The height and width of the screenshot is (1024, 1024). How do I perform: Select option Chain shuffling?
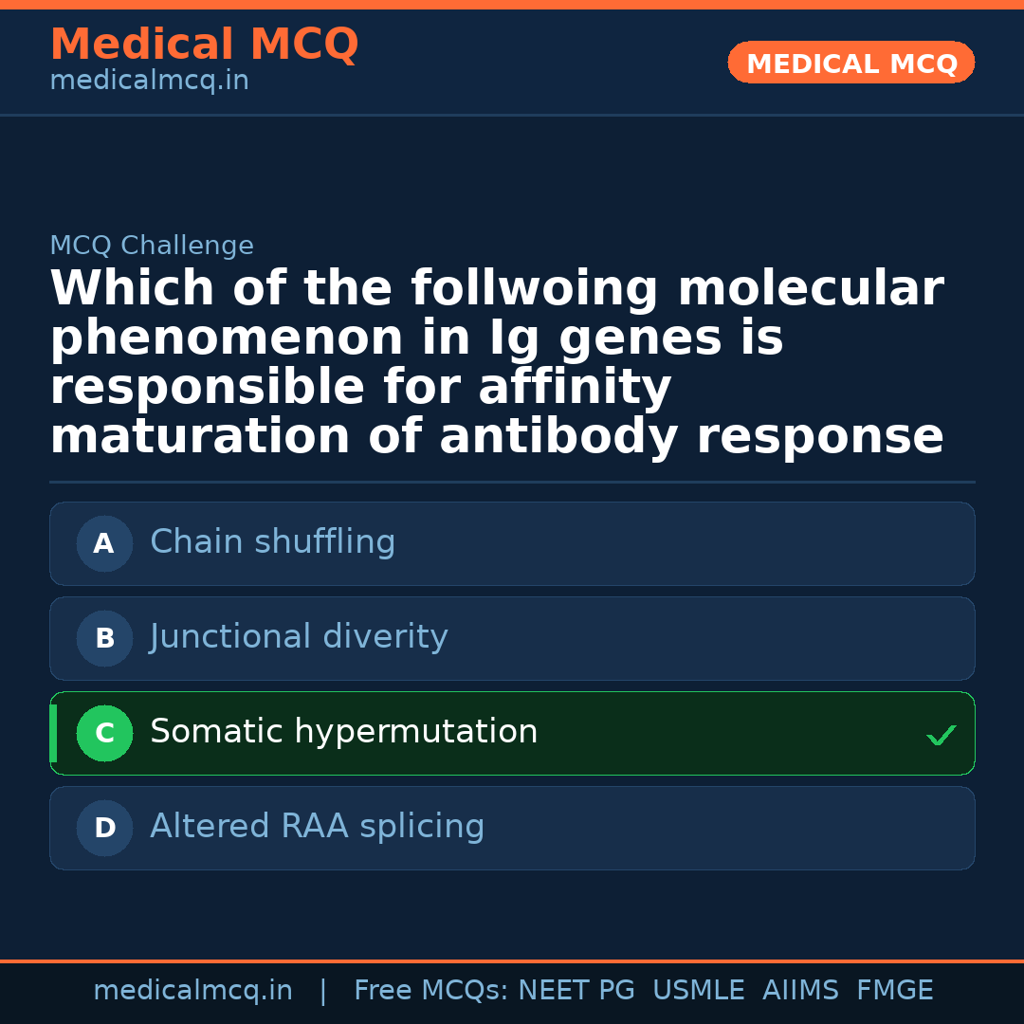click(x=273, y=542)
